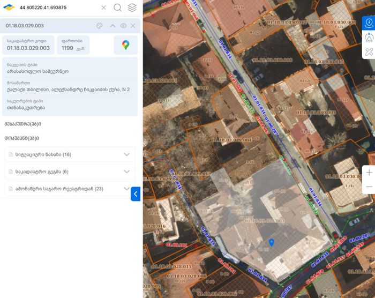The height and width of the screenshot is (298, 375).
Task: Open the map measurement tools
Action: click(369, 52)
